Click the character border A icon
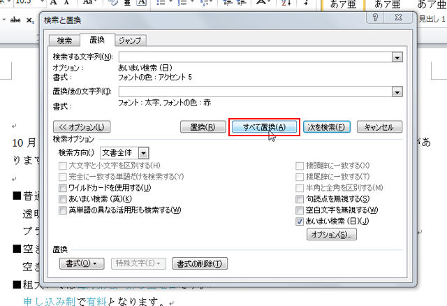 [x=141, y=3]
